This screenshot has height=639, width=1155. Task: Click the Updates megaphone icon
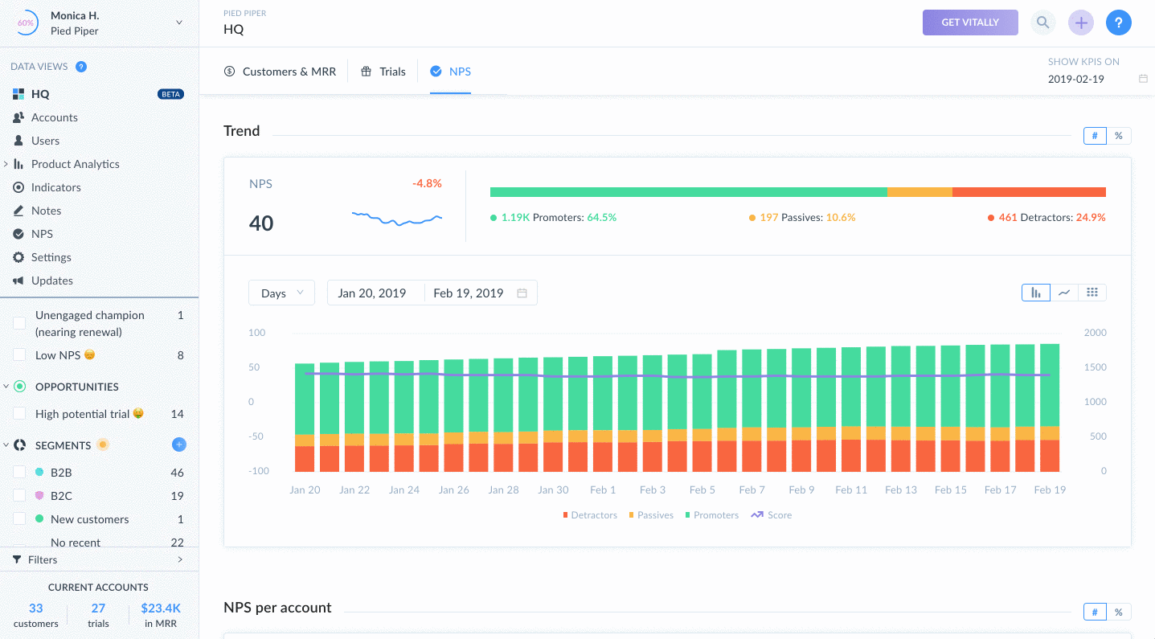(x=18, y=281)
